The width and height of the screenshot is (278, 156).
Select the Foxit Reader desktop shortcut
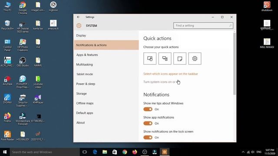tap(7, 136)
